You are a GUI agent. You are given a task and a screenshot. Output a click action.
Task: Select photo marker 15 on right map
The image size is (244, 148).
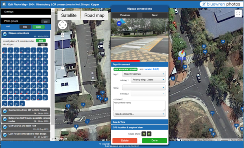click(x=182, y=59)
